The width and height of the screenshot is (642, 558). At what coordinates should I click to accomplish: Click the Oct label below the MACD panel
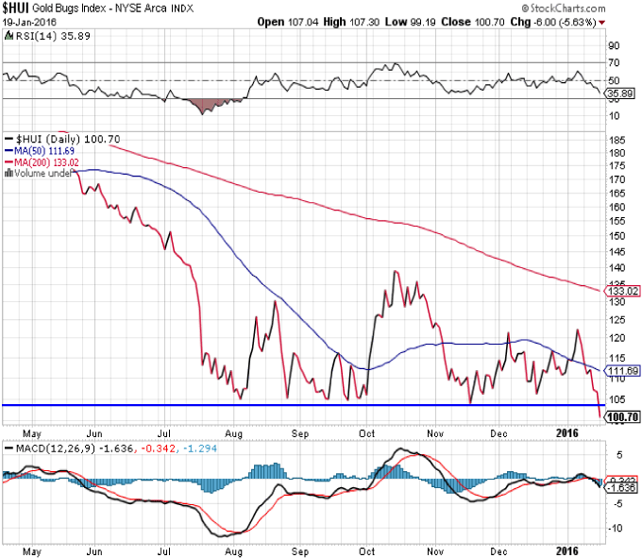pyautogui.click(x=368, y=550)
